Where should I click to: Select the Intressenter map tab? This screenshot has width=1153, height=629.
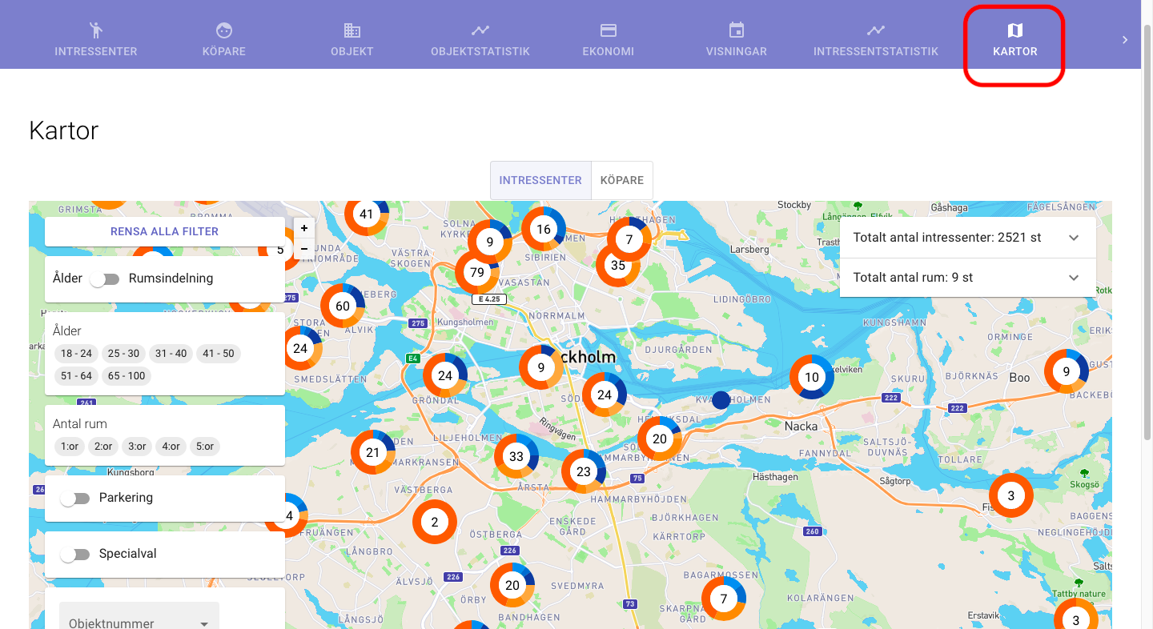coord(540,180)
